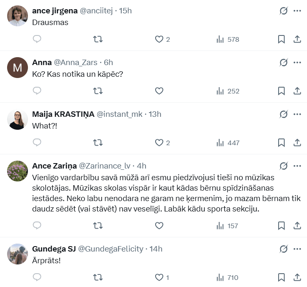Toggle like on Gundega SJ's tweet
This screenshot has height=287, width=307.
point(159,277)
